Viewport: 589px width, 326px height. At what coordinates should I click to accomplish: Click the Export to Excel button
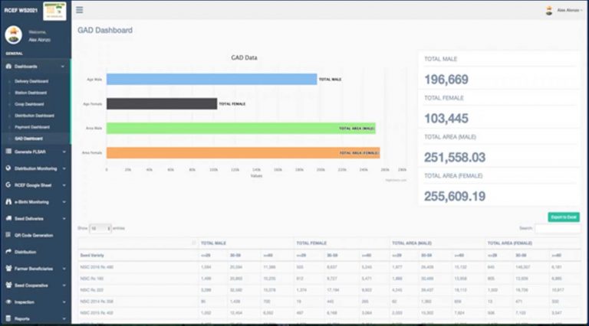coord(564,217)
